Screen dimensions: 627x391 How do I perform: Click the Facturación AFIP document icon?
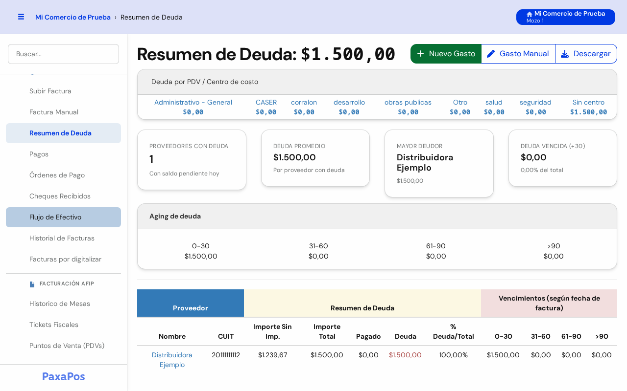(x=32, y=284)
